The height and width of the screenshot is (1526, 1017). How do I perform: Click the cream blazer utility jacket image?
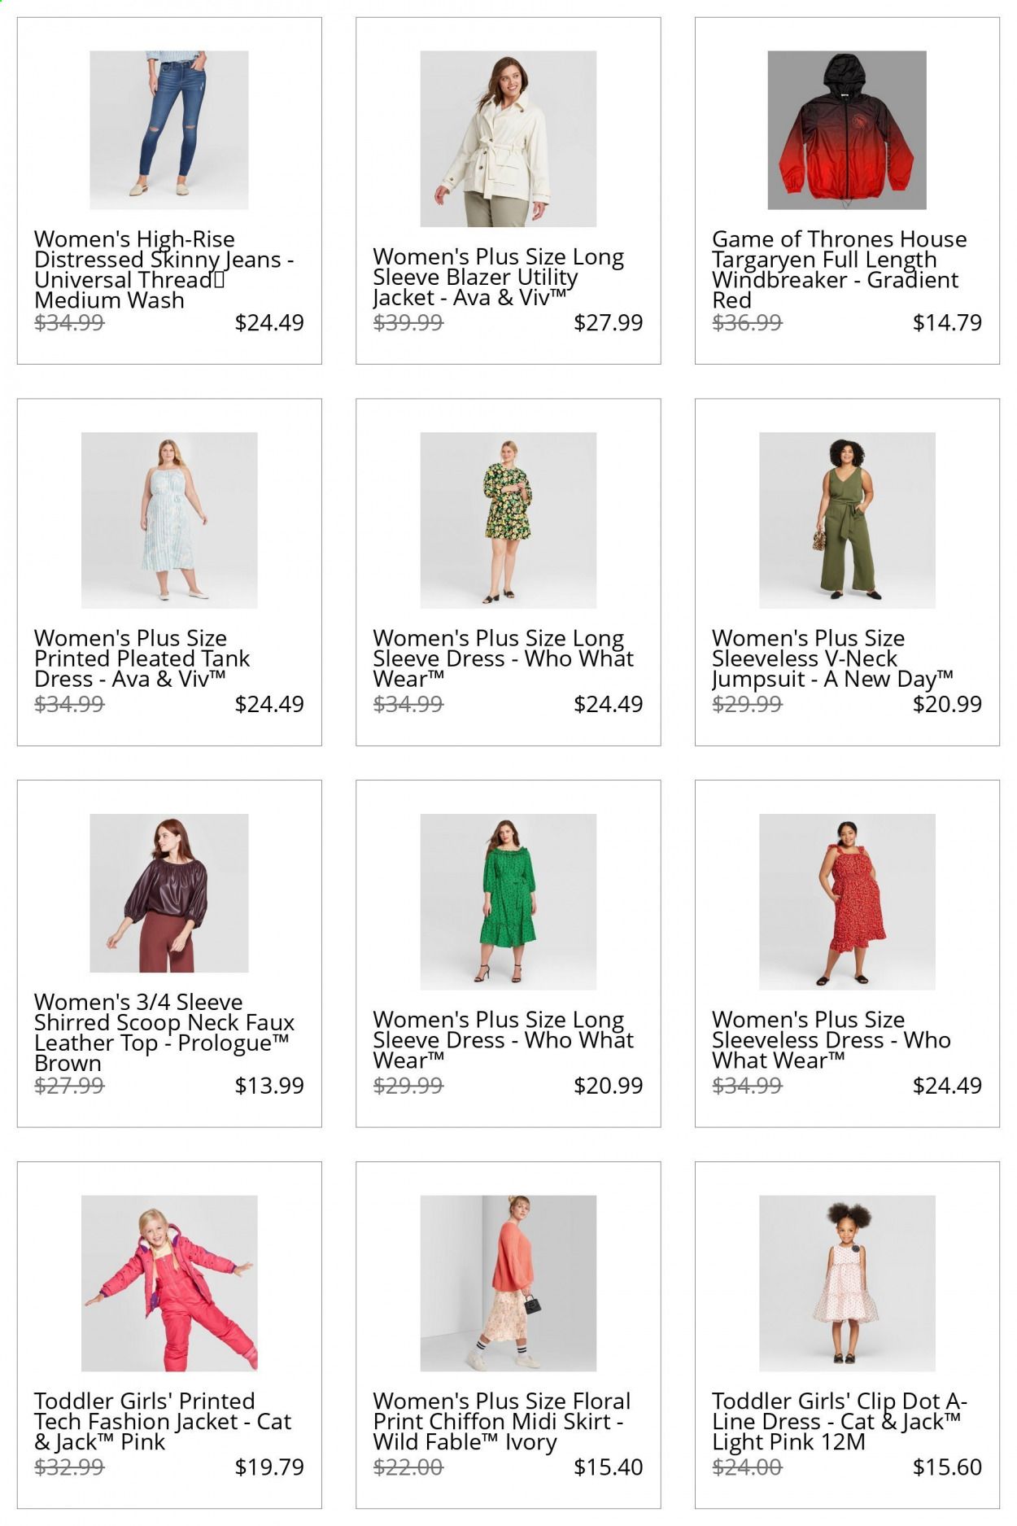click(x=508, y=138)
